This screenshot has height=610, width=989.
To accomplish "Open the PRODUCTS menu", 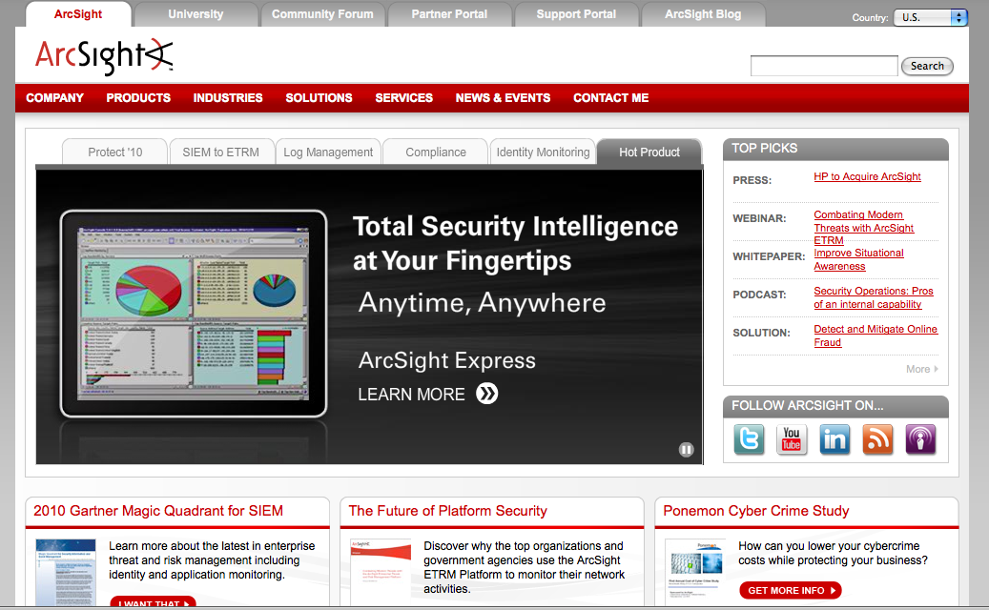I will click(138, 97).
